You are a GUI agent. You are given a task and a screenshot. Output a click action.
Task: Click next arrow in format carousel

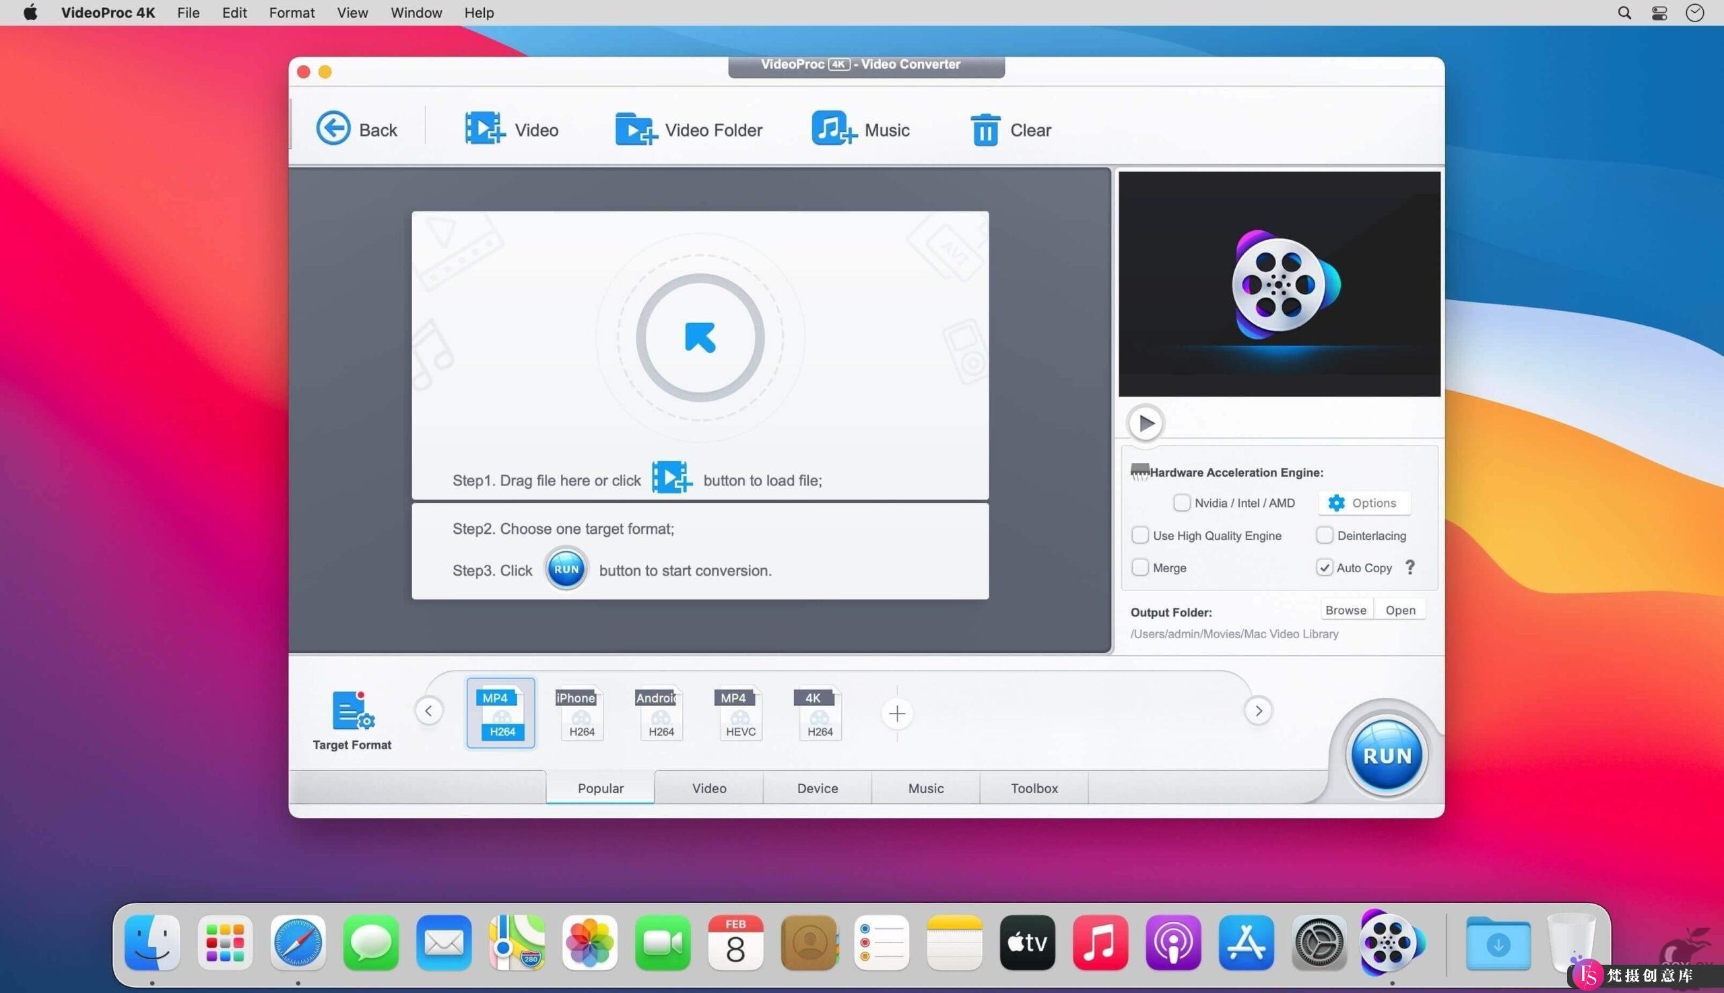pos(1257,710)
